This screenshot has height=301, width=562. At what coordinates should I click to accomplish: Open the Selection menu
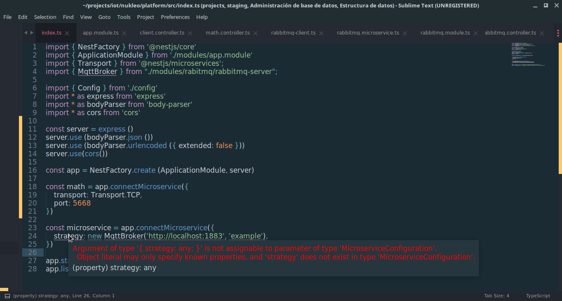pyautogui.click(x=45, y=17)
